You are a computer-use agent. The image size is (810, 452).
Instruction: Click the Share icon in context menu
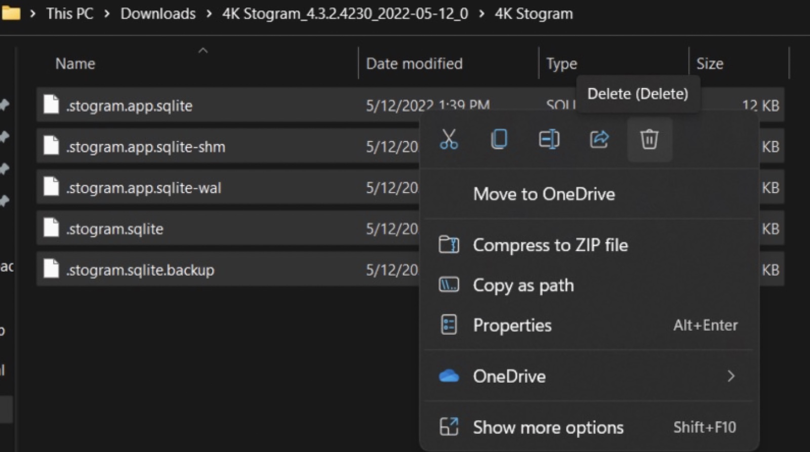pos(599,139)
